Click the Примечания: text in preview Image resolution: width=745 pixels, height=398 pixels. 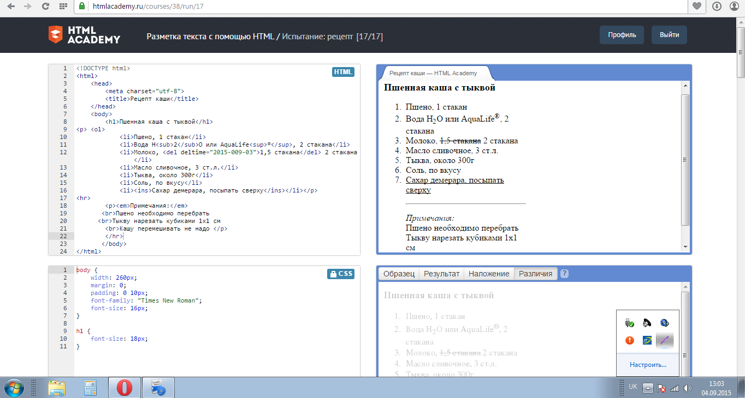(x=430, y=218)
